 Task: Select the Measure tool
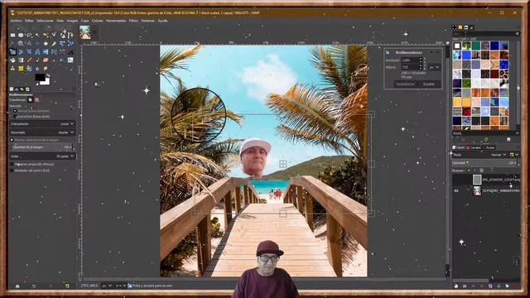click(x=30, y=44)
